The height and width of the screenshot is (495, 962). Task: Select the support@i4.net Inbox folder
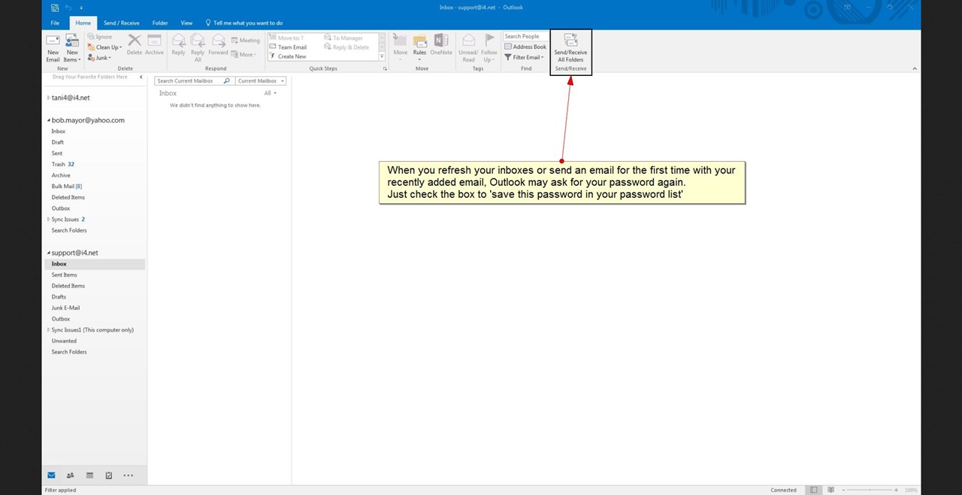click(x=95, y=264)
